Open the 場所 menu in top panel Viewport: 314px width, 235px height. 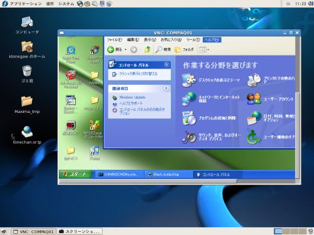click(50, 3)
